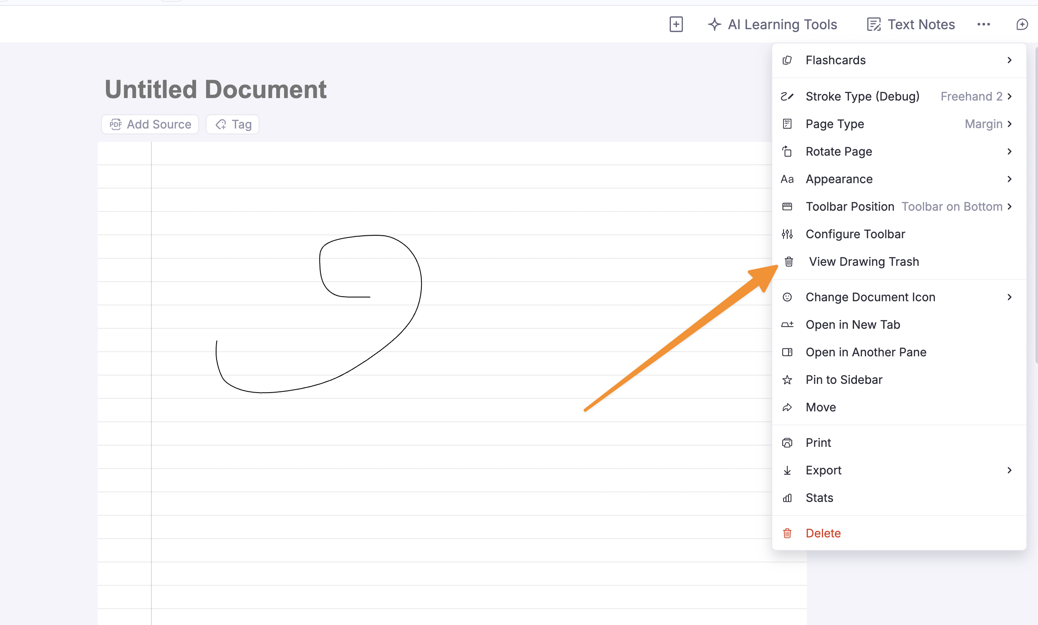Image resolution: width=1038 pixels, height=625 pixels.
Task: Open Text Notes panel
Action: pos(911,25)
